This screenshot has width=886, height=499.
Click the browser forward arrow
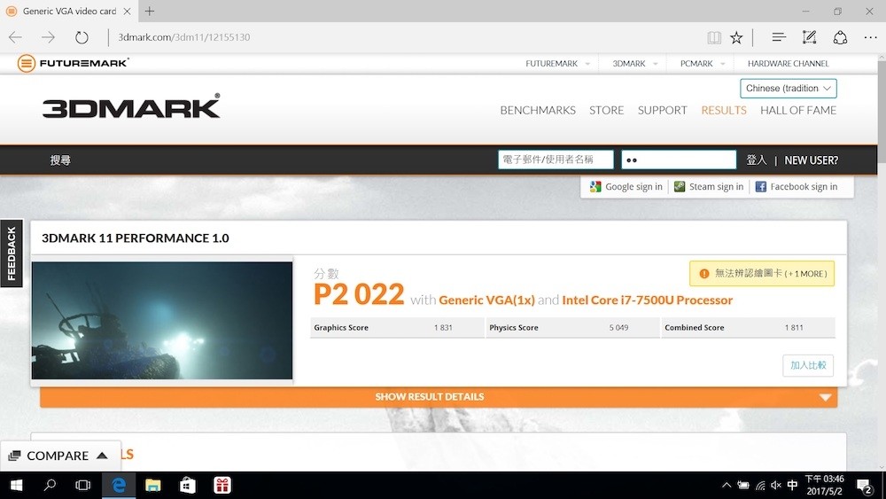point(48,37)
